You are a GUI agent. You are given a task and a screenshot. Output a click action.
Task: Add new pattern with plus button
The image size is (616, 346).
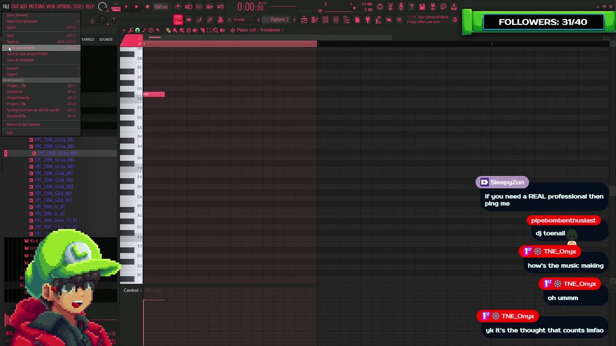point(295,20)
